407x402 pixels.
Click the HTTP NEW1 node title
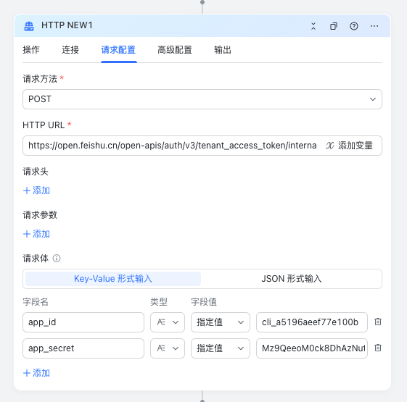click(x=67, y=25)
